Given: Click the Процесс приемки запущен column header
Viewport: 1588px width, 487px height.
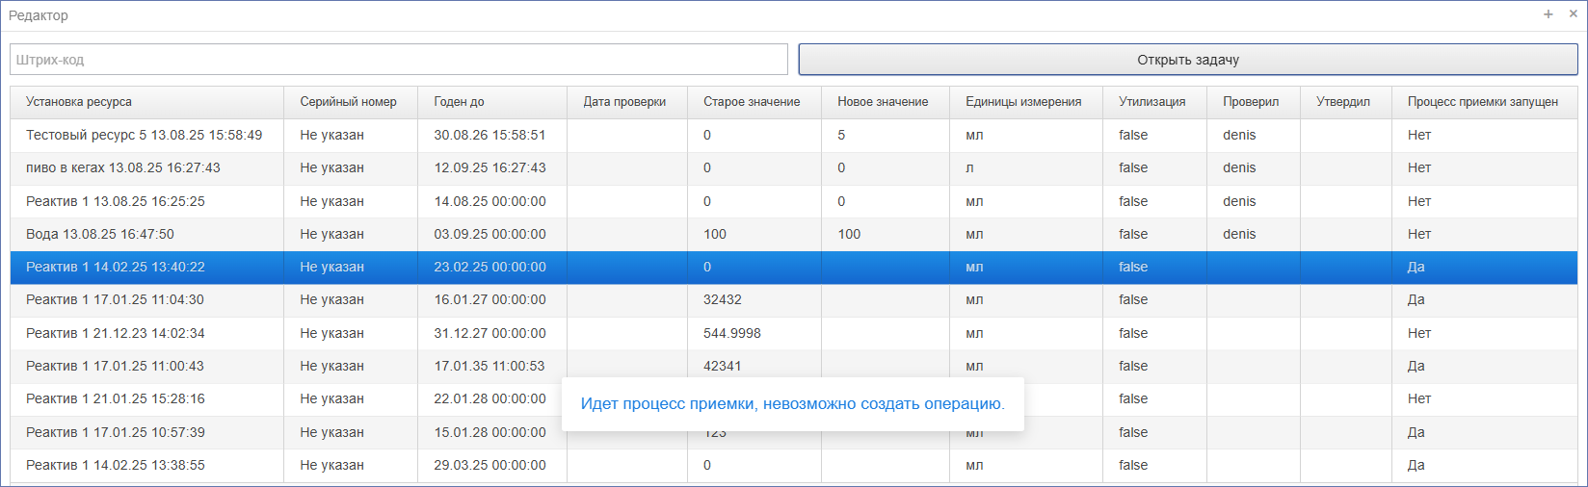Looking at the screenshot, I should [x=1484, y=102].
